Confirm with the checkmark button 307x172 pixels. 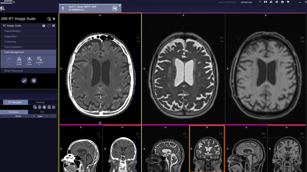[x=24, y=81]
